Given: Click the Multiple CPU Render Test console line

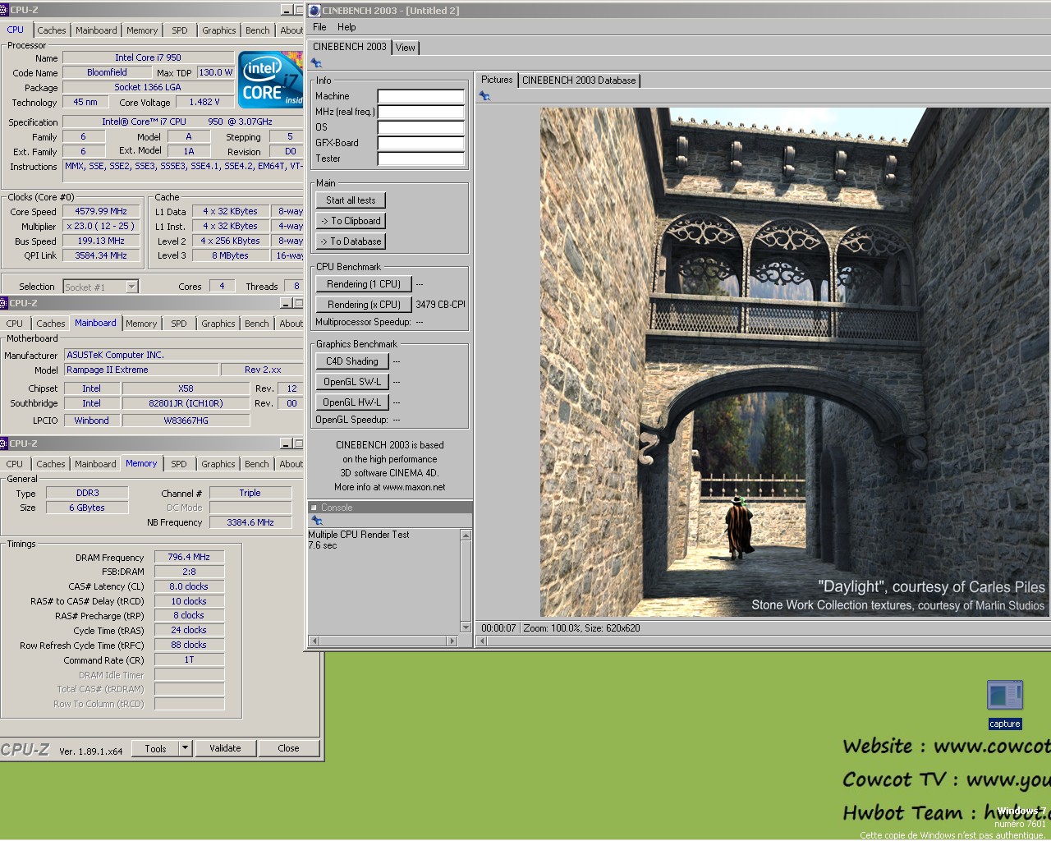Looking at the screenshot, I should point(359,535).
